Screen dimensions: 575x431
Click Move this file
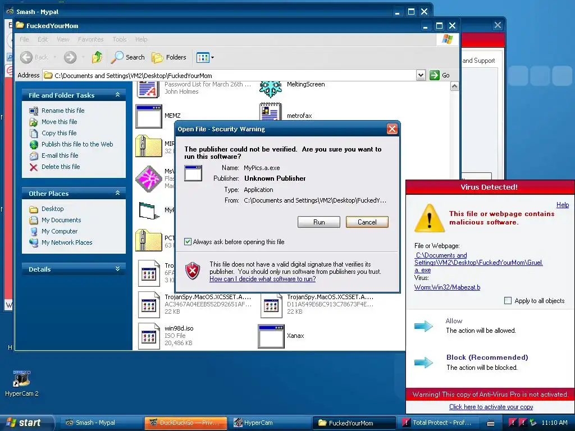point(59,122)
